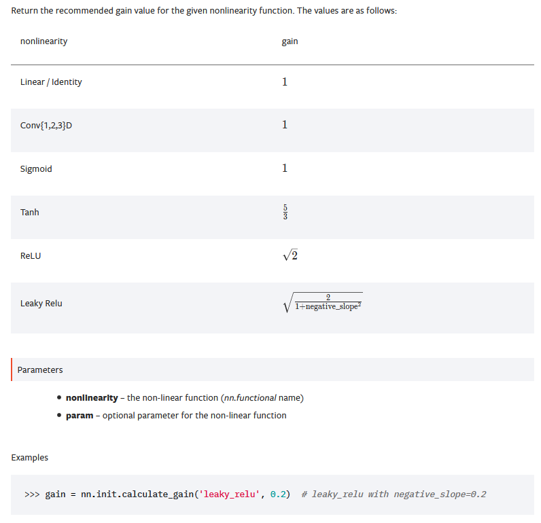Click the Leaky Relu gain formula
Viewport: 541px width, 523px height.
pyautogui.click(x=323, y=302)
